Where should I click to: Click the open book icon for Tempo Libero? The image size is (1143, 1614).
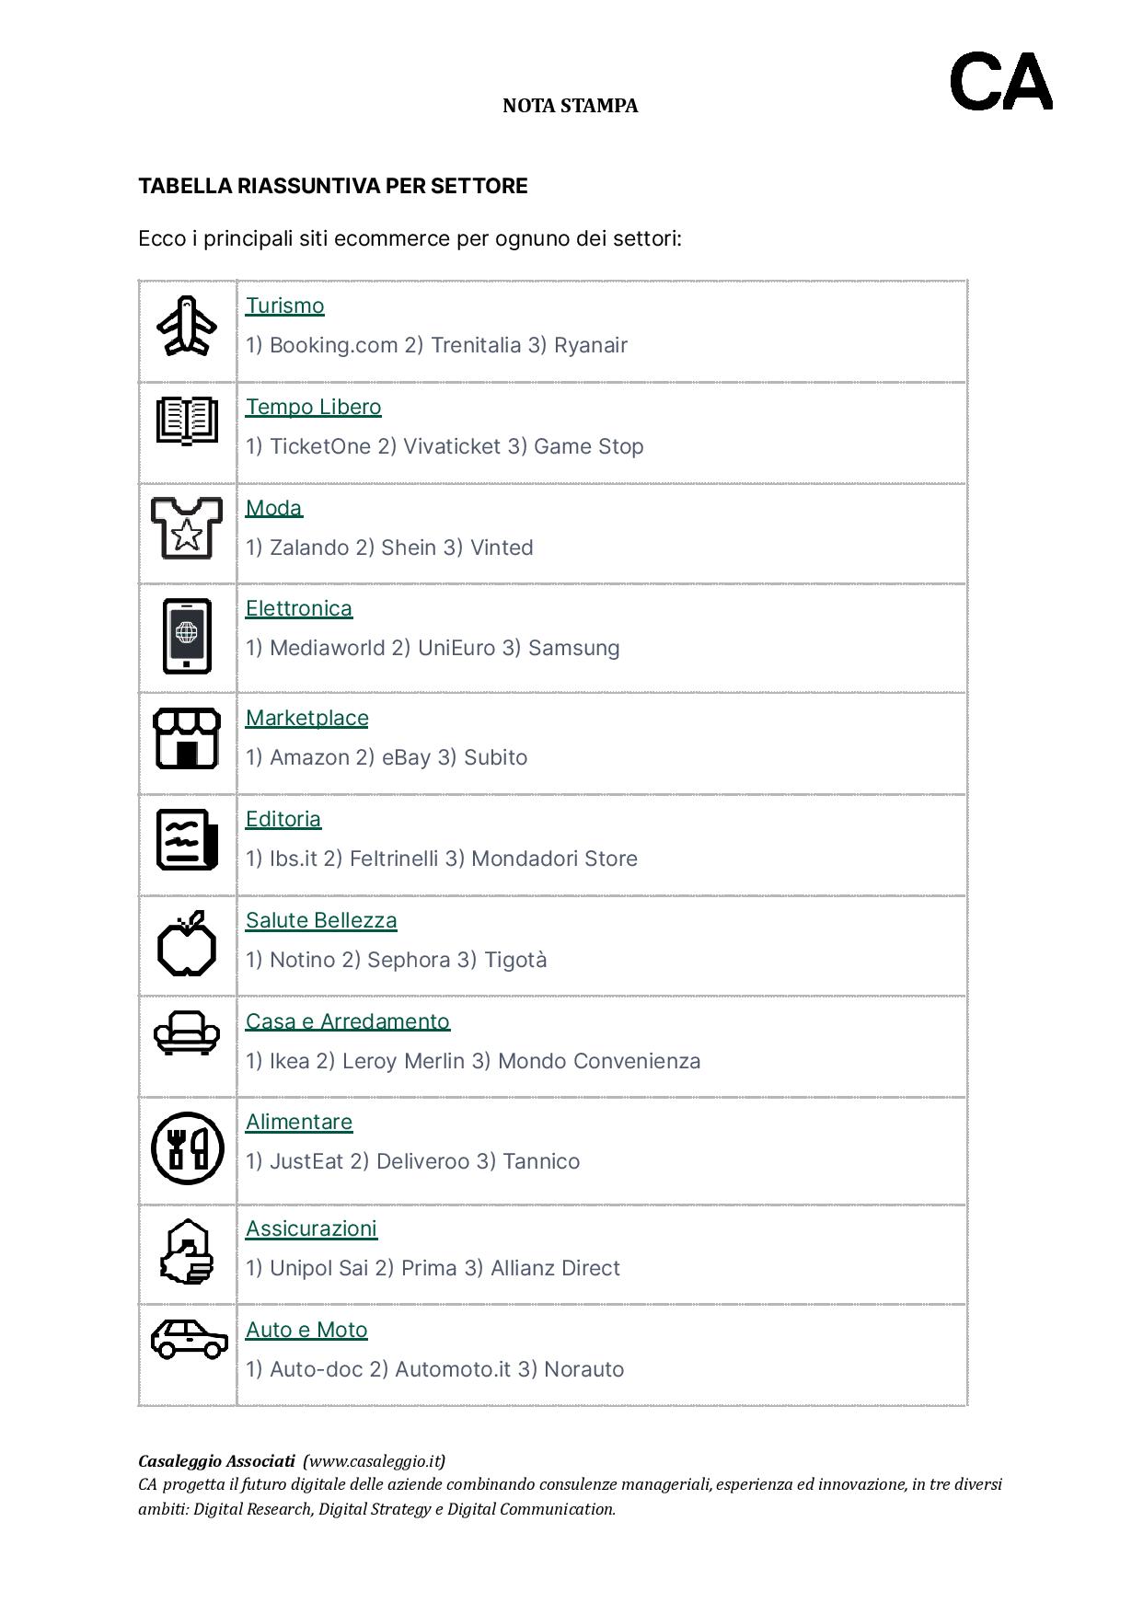pos(187,421)
